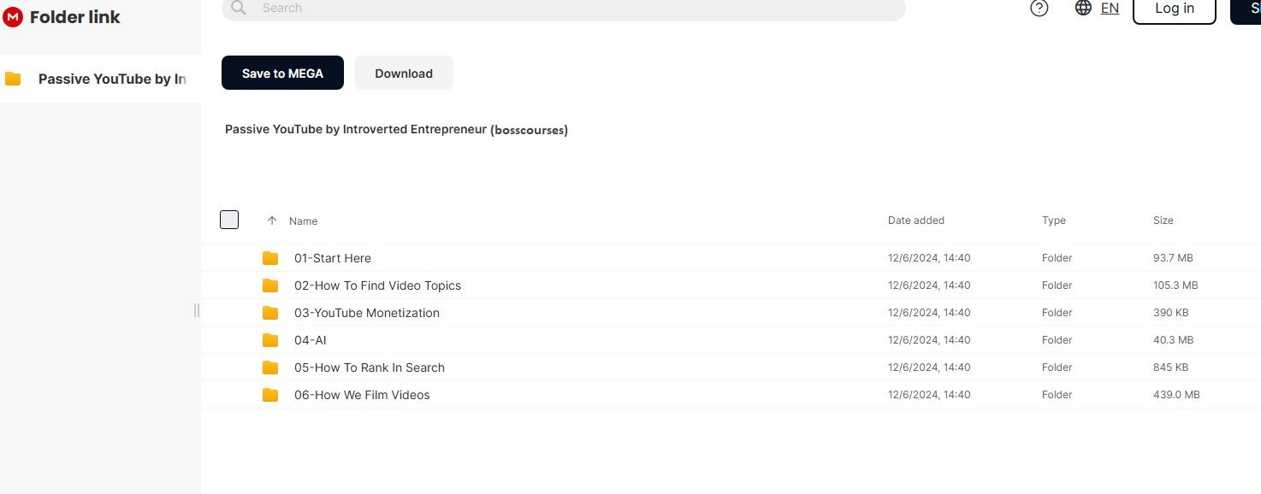Tick the select-all checkbox in header
Screen dimensions: 1261x494
229,220
